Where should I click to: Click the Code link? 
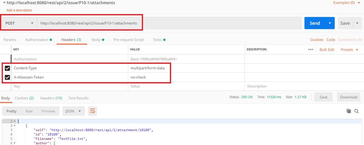331,40
